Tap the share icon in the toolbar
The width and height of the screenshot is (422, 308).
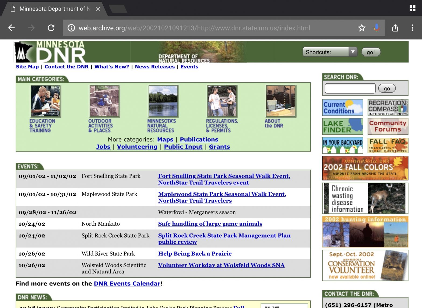point(395,28)
